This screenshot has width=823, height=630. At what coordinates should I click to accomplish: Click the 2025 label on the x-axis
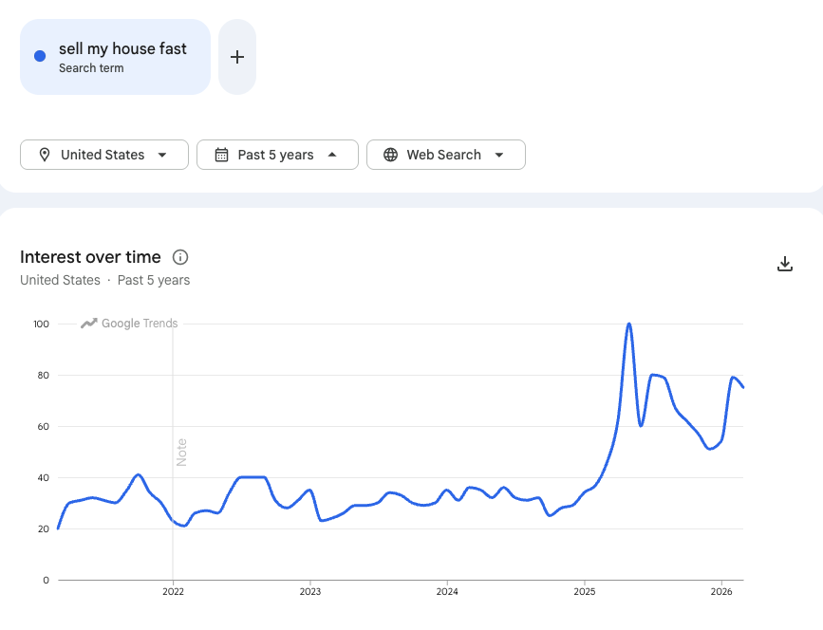click(x=585, y=592)
